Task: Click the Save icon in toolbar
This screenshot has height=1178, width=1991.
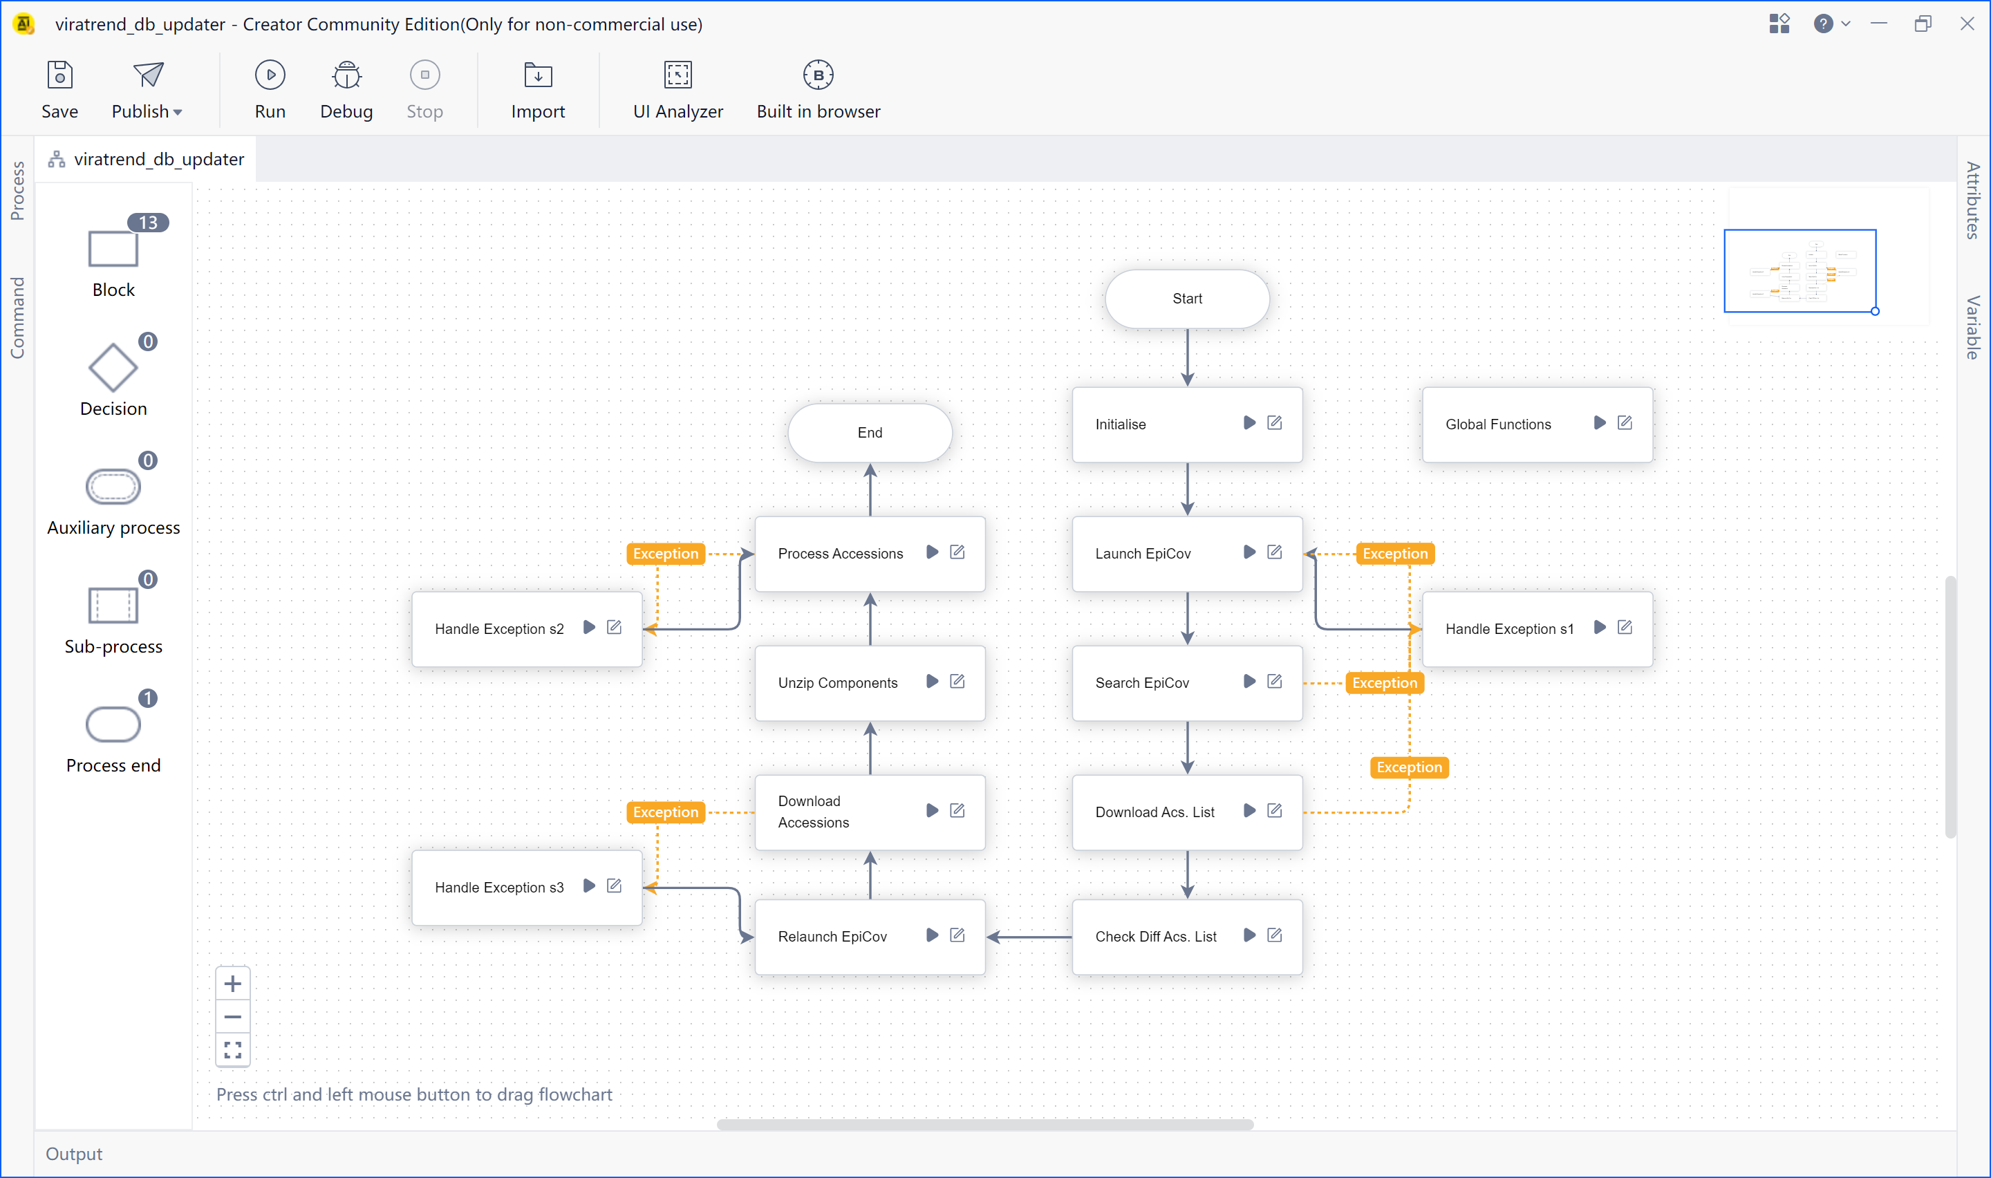Action: [x=59, y=75]
